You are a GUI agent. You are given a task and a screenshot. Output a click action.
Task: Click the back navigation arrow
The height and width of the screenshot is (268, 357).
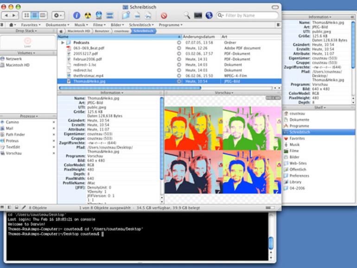pos(6,15)
